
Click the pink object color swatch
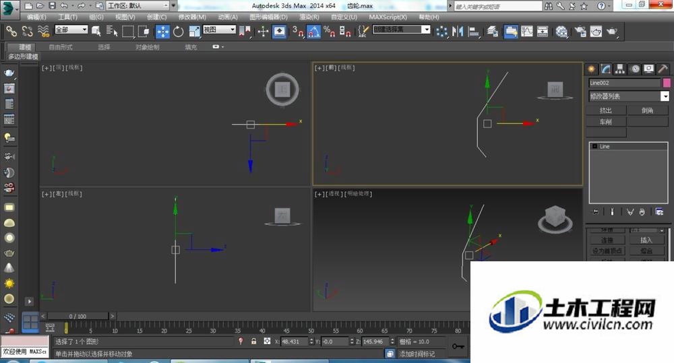[x=667, y=82]
